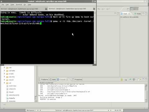The image size is (149, 112).
Task: Open the View menu in the Terminal window
Action: 12,5
